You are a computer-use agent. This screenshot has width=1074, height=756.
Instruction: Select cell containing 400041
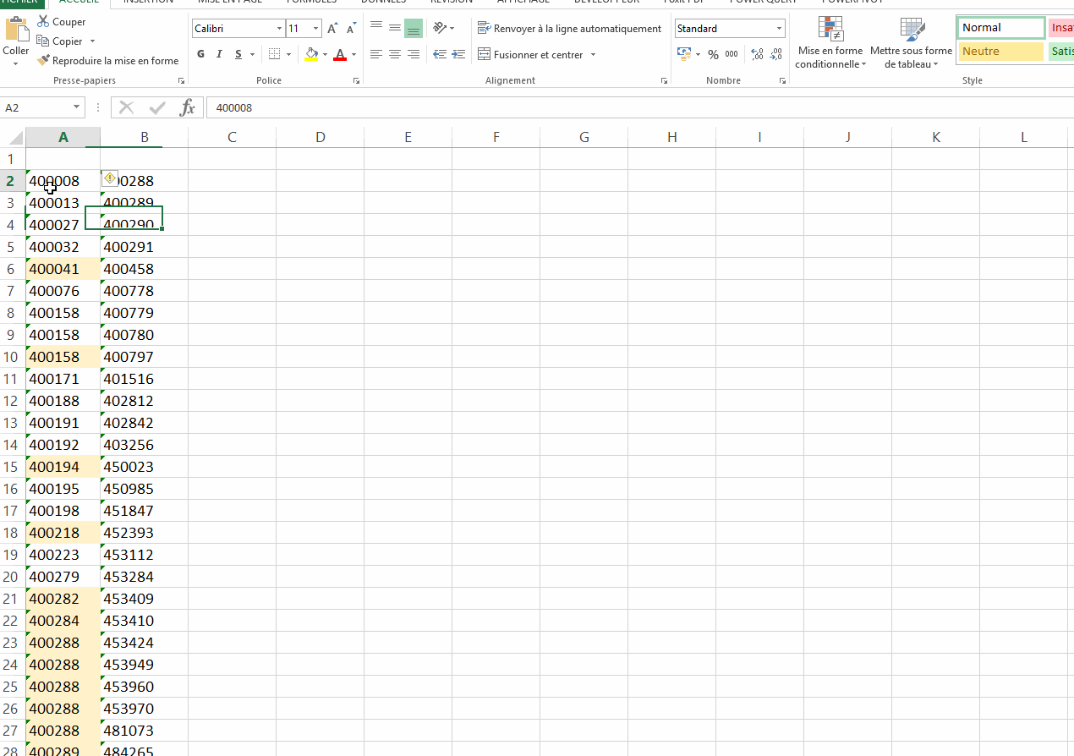[x=63, y=269]
